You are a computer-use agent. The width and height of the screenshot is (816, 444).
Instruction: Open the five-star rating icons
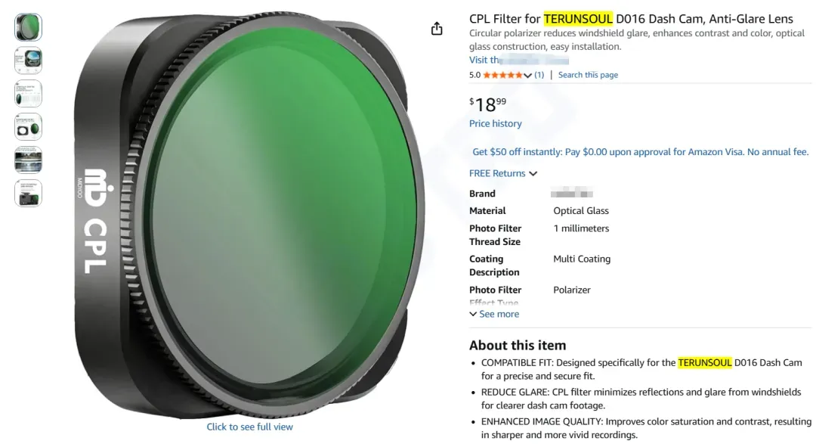pos(502,75)
